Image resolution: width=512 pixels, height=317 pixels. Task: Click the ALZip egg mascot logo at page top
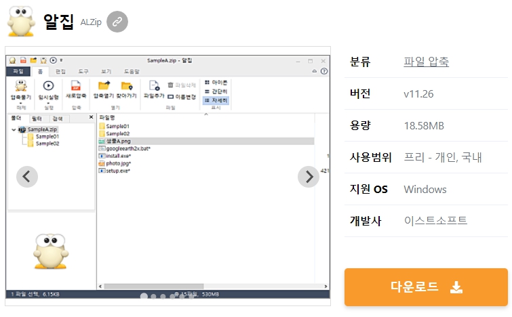point(21,21)
